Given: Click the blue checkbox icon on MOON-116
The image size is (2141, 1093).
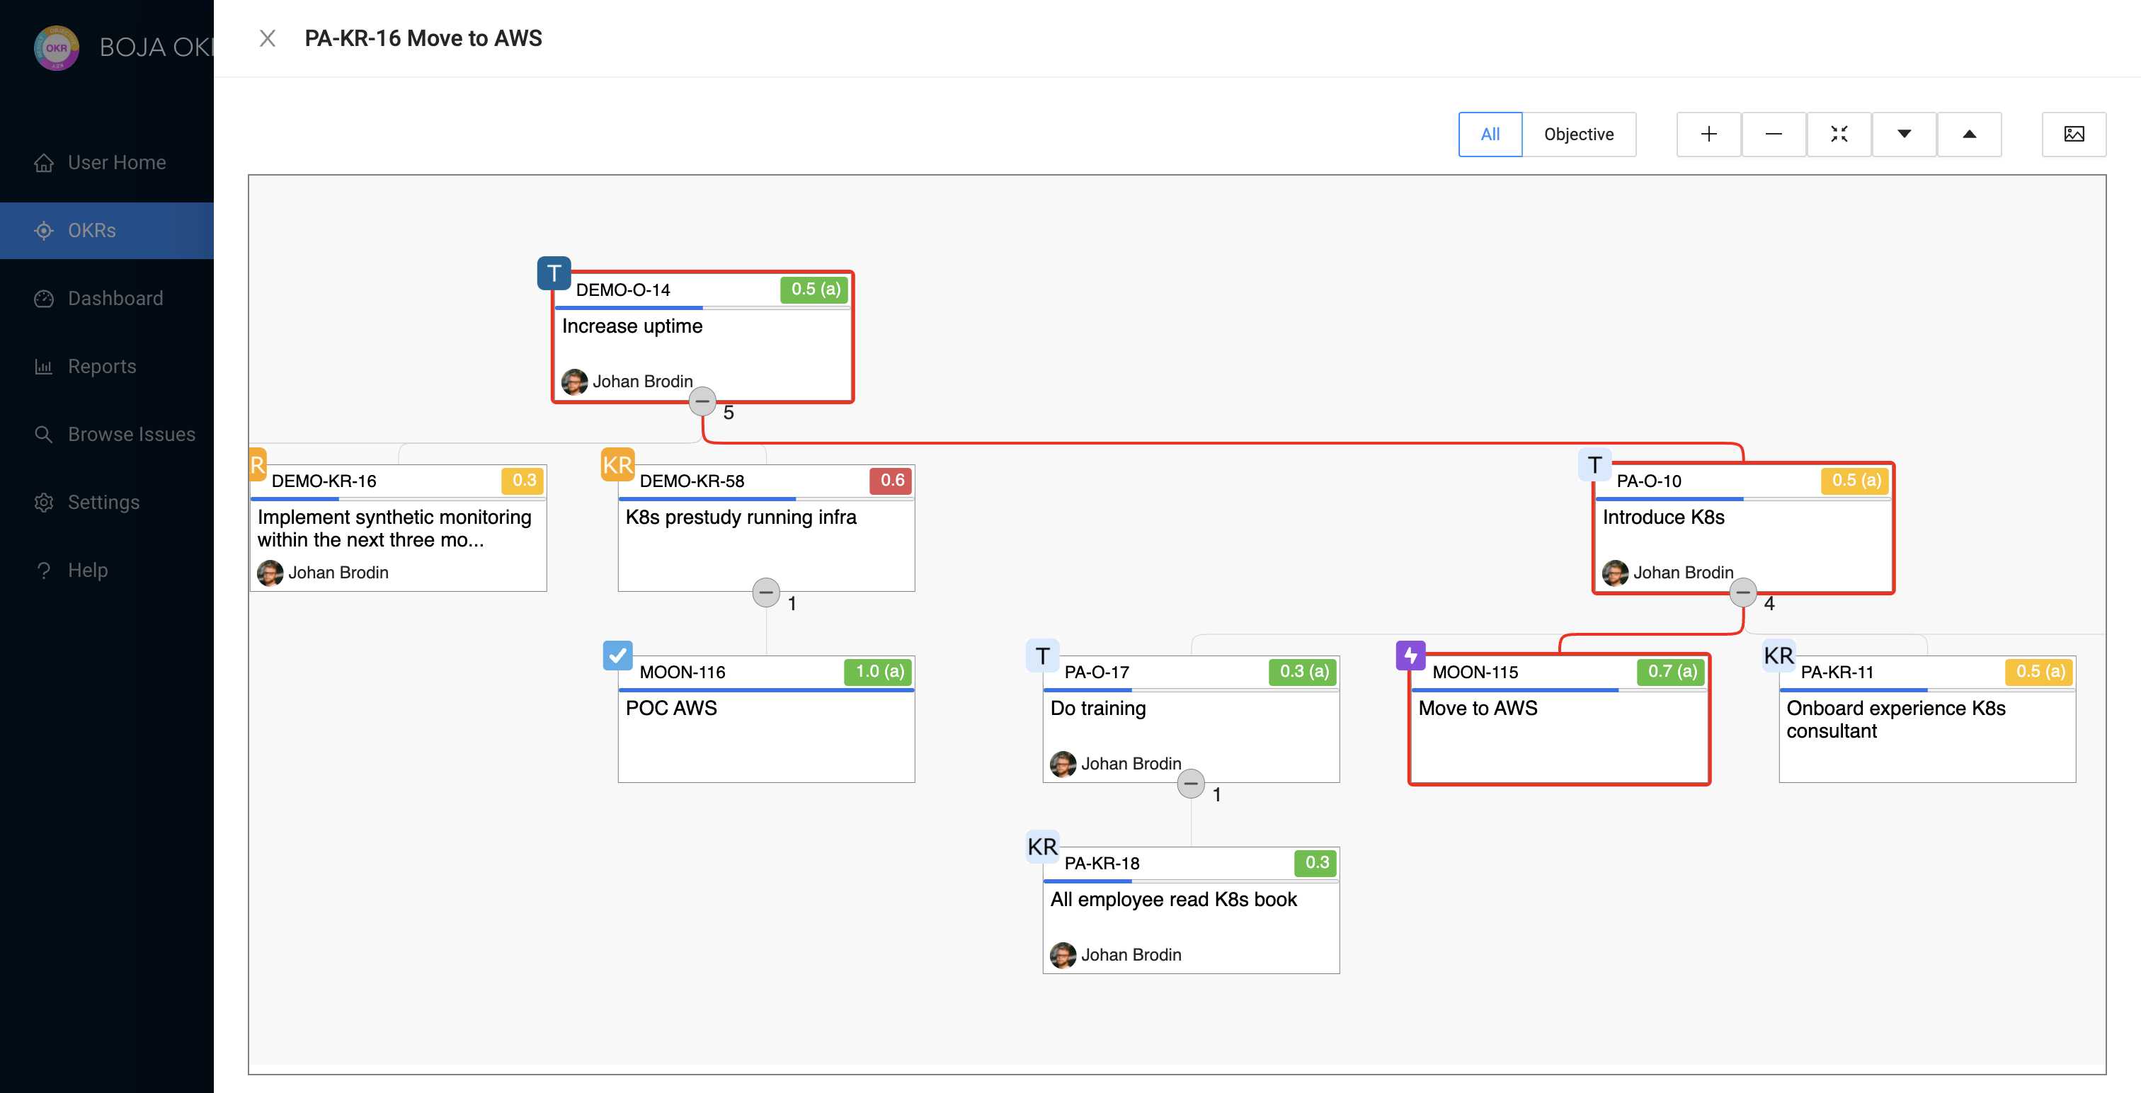Looking at the screenshot, I should point(617,656).
